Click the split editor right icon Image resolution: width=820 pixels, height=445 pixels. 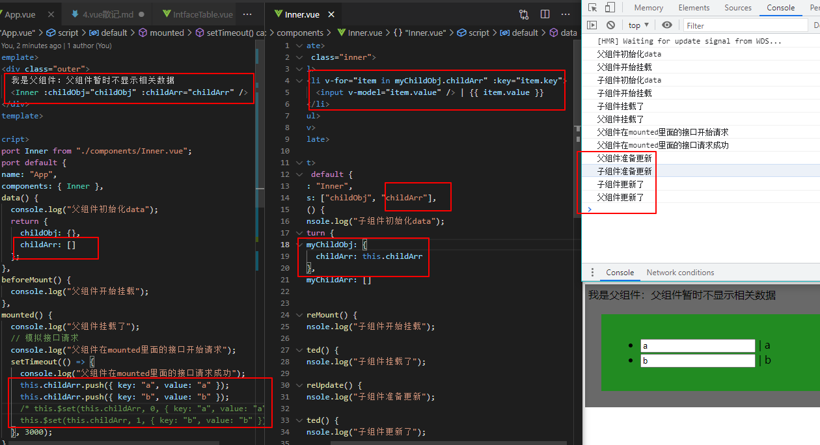(545, 14)
